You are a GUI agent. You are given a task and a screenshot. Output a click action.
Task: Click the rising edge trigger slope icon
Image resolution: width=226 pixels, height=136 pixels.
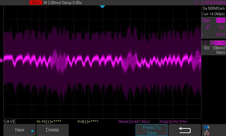[x=207, y=27]
